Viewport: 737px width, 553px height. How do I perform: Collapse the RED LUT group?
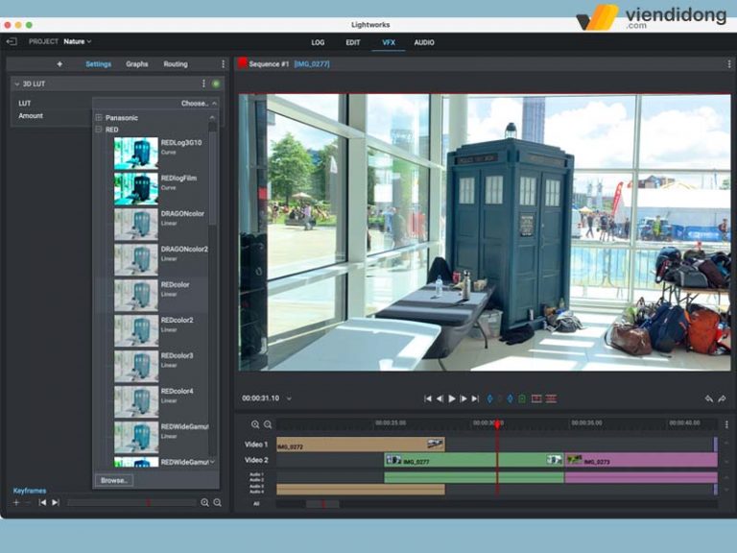[x=99, y=130]
